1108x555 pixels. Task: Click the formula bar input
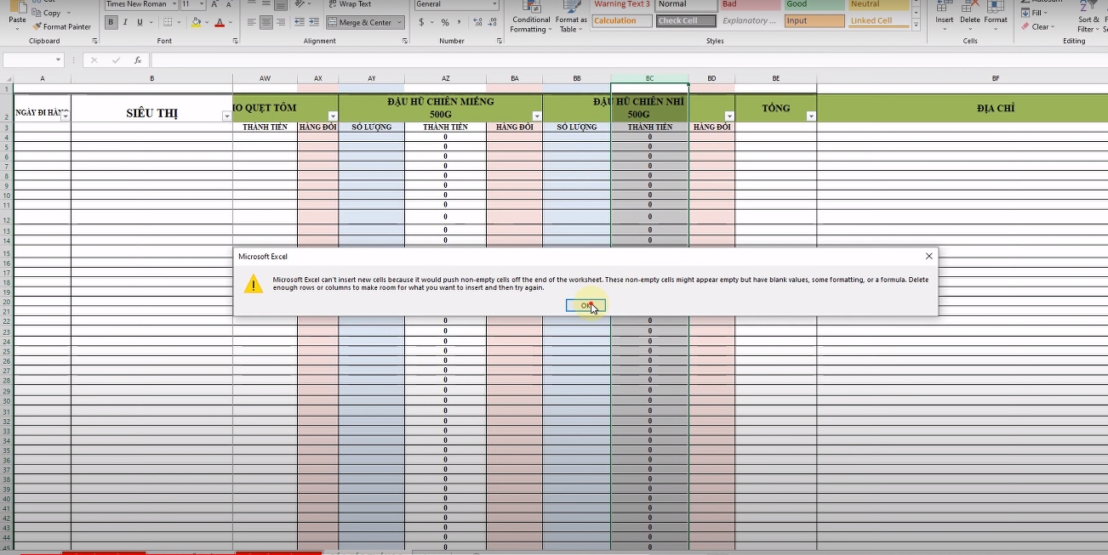click(x=629, y=60)
